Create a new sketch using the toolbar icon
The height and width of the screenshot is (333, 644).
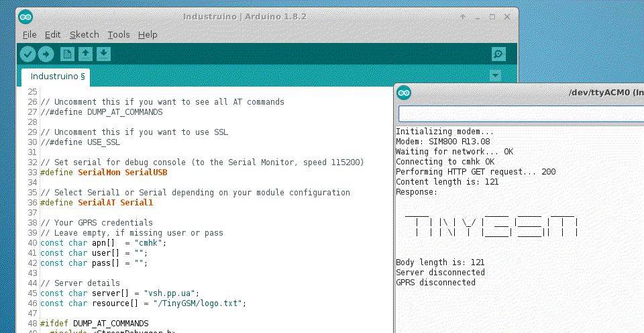pos(67,54)
